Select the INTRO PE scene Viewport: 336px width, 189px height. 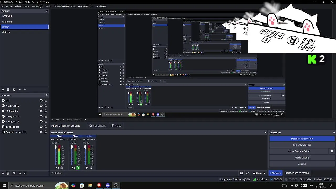[24, 16]
